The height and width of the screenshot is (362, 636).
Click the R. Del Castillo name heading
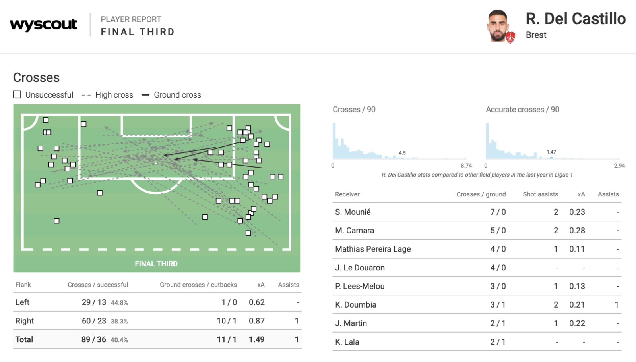pos(576,19)
